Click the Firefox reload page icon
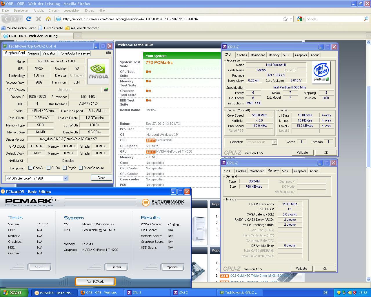This screenshot has height=297, width=371. tap(28, 19)
